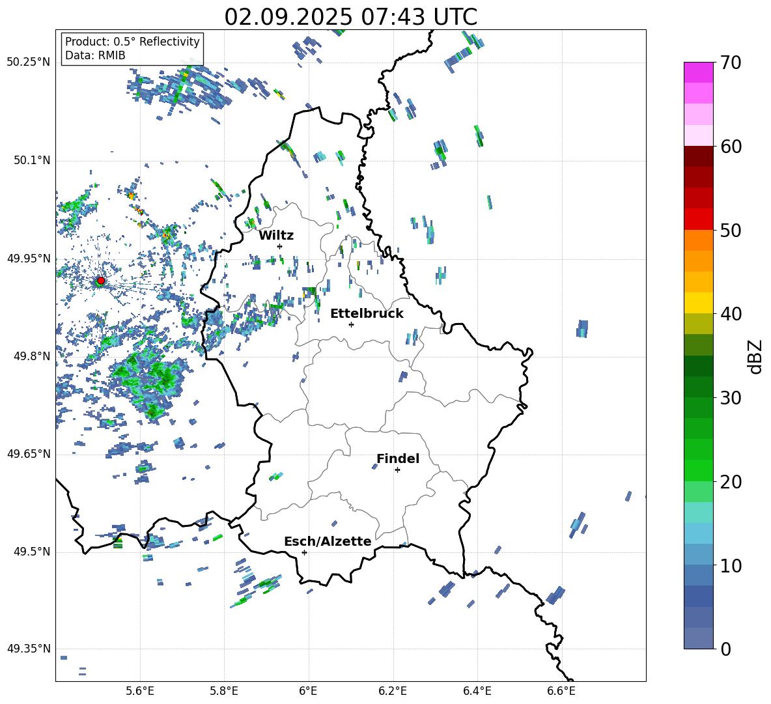The image size is (771, 704).
Task: Click the title '02.09.2025 07:43 UTC'
Action: pyautogui.click(x=350, y=17)
